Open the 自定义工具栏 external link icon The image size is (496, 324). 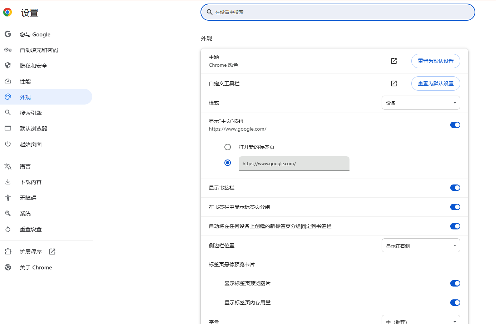coord(394,83)
